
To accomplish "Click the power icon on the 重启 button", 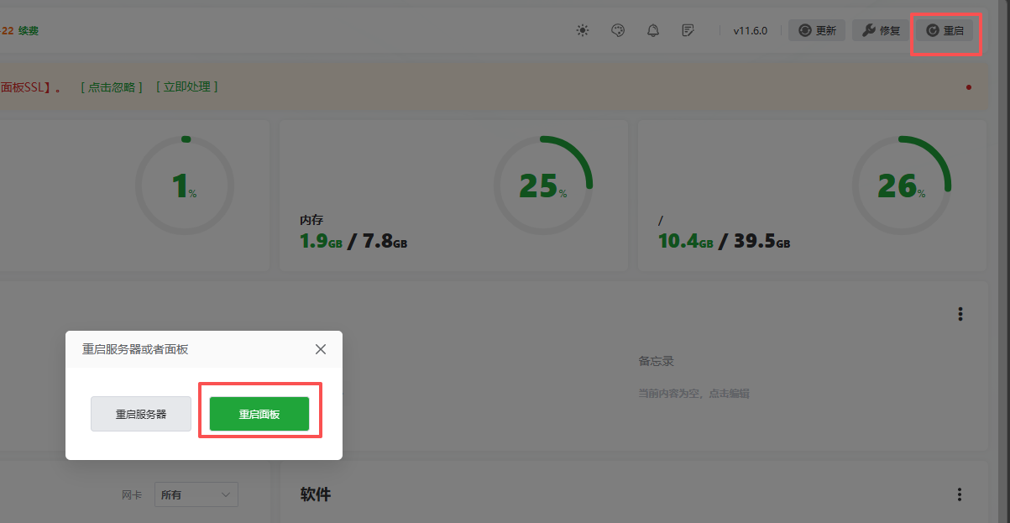I will 934,30.
